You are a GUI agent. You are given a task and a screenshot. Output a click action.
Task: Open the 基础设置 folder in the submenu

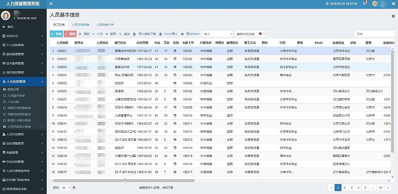[13, 89]
